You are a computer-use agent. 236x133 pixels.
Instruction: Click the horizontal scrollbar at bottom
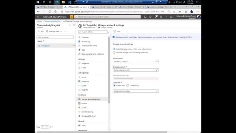pyautogui.click(x=102, y=132)
